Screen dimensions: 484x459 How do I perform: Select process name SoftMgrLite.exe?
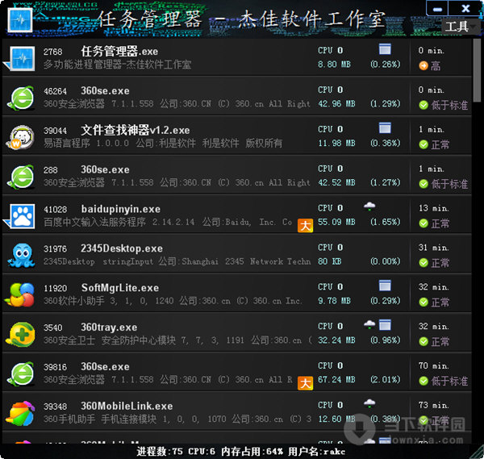pyautogui.click(x=120, y=288)
